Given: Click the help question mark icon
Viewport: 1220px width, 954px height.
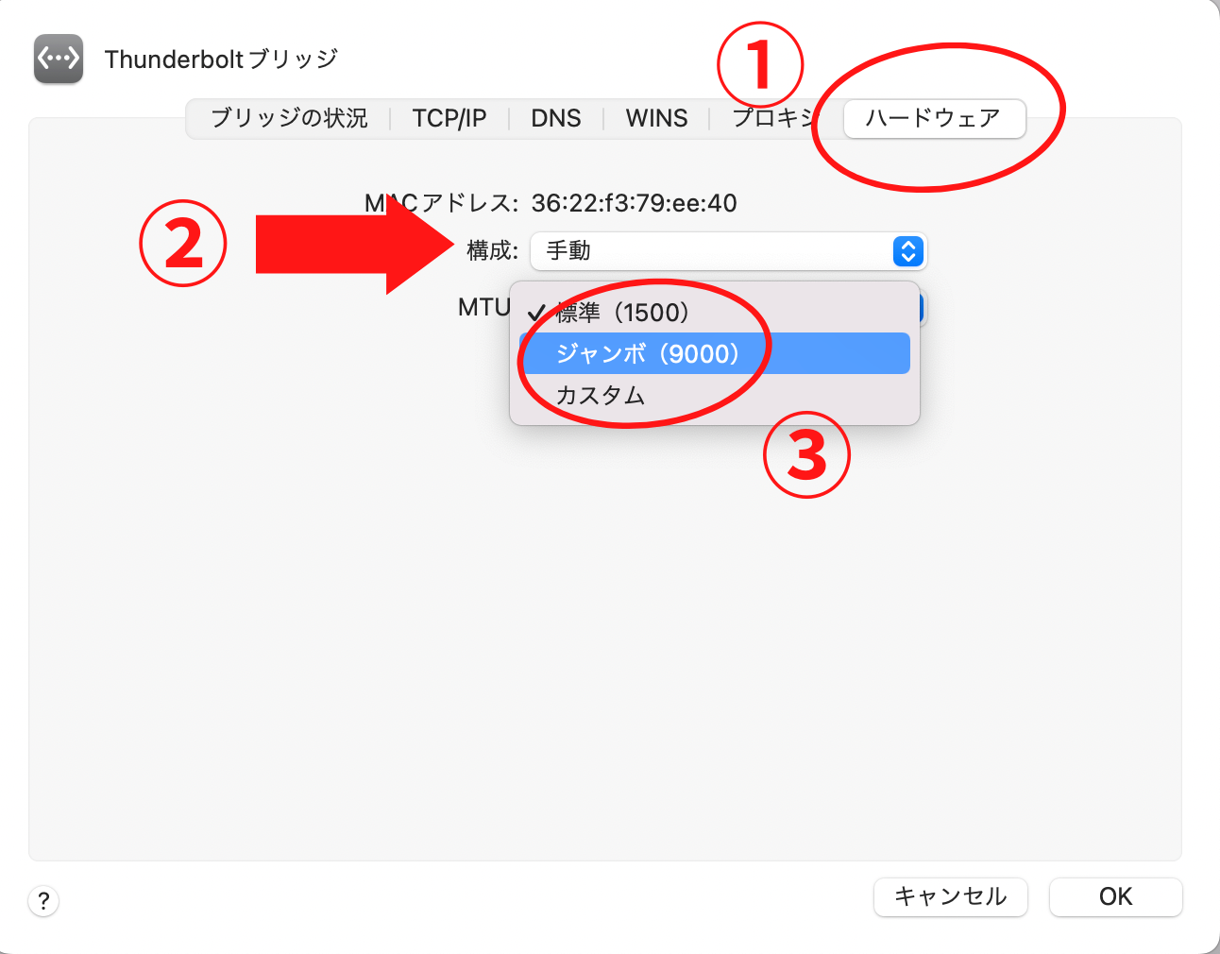Looking at the screenshot, I should tap(42, 901).
